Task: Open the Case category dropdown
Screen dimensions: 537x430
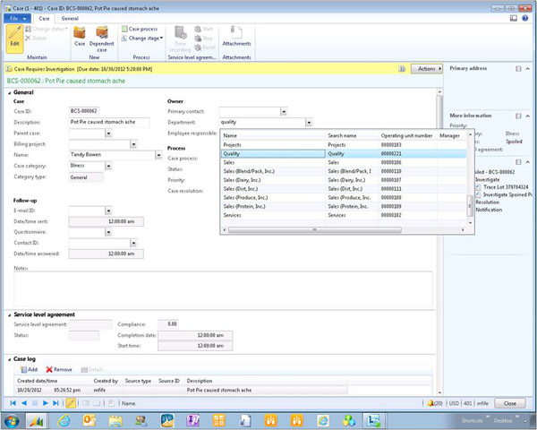Action: [x=108, y=166]
